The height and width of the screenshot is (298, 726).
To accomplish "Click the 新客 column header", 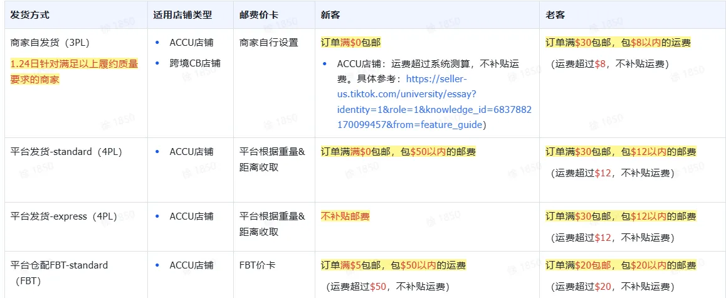I will point(330,15).
